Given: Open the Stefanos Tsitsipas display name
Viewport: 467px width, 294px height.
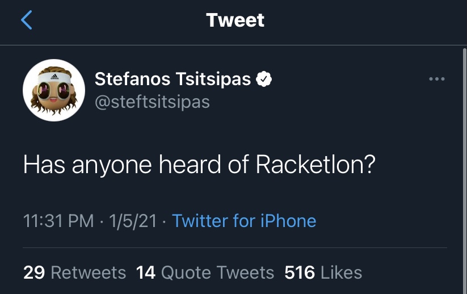Looking at the screenshot, I should click(173, 79).
